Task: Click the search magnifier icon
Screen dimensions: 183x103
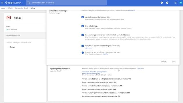Action: (29, 3)
